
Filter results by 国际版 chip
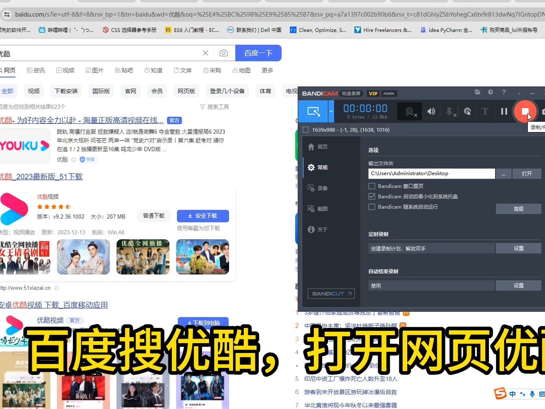101,91
